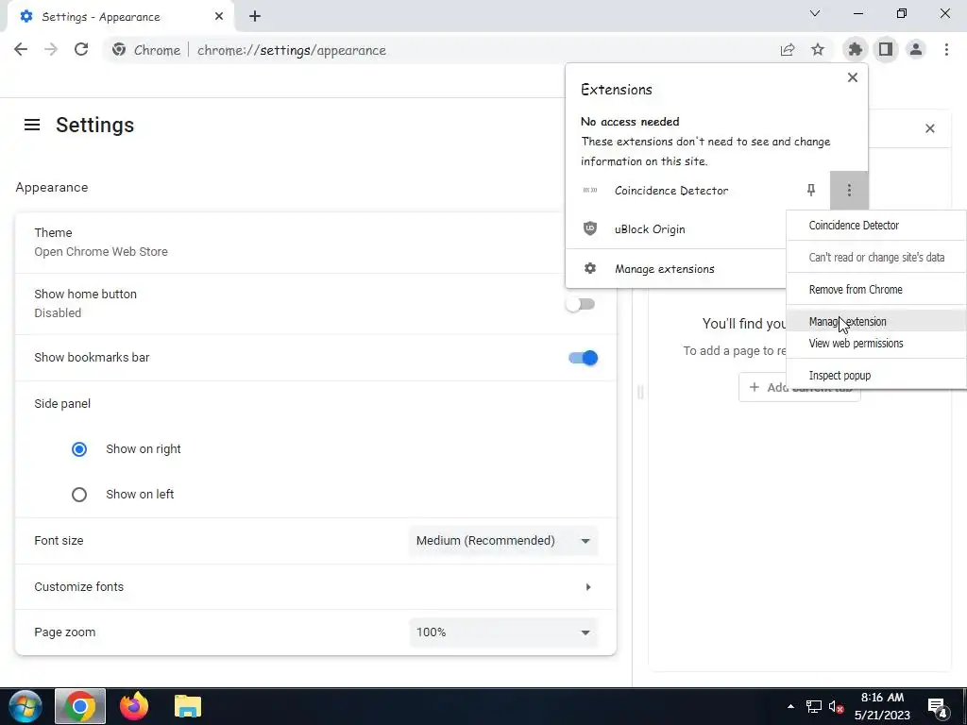Pin the Coincidence Detector extension

coord(811,191)
